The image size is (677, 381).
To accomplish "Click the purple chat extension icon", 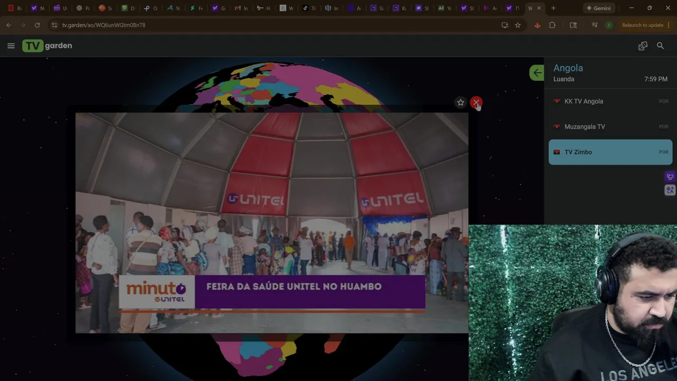I will pos(670,177).
